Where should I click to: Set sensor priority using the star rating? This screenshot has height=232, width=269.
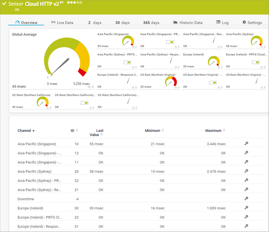pos(74,3)
